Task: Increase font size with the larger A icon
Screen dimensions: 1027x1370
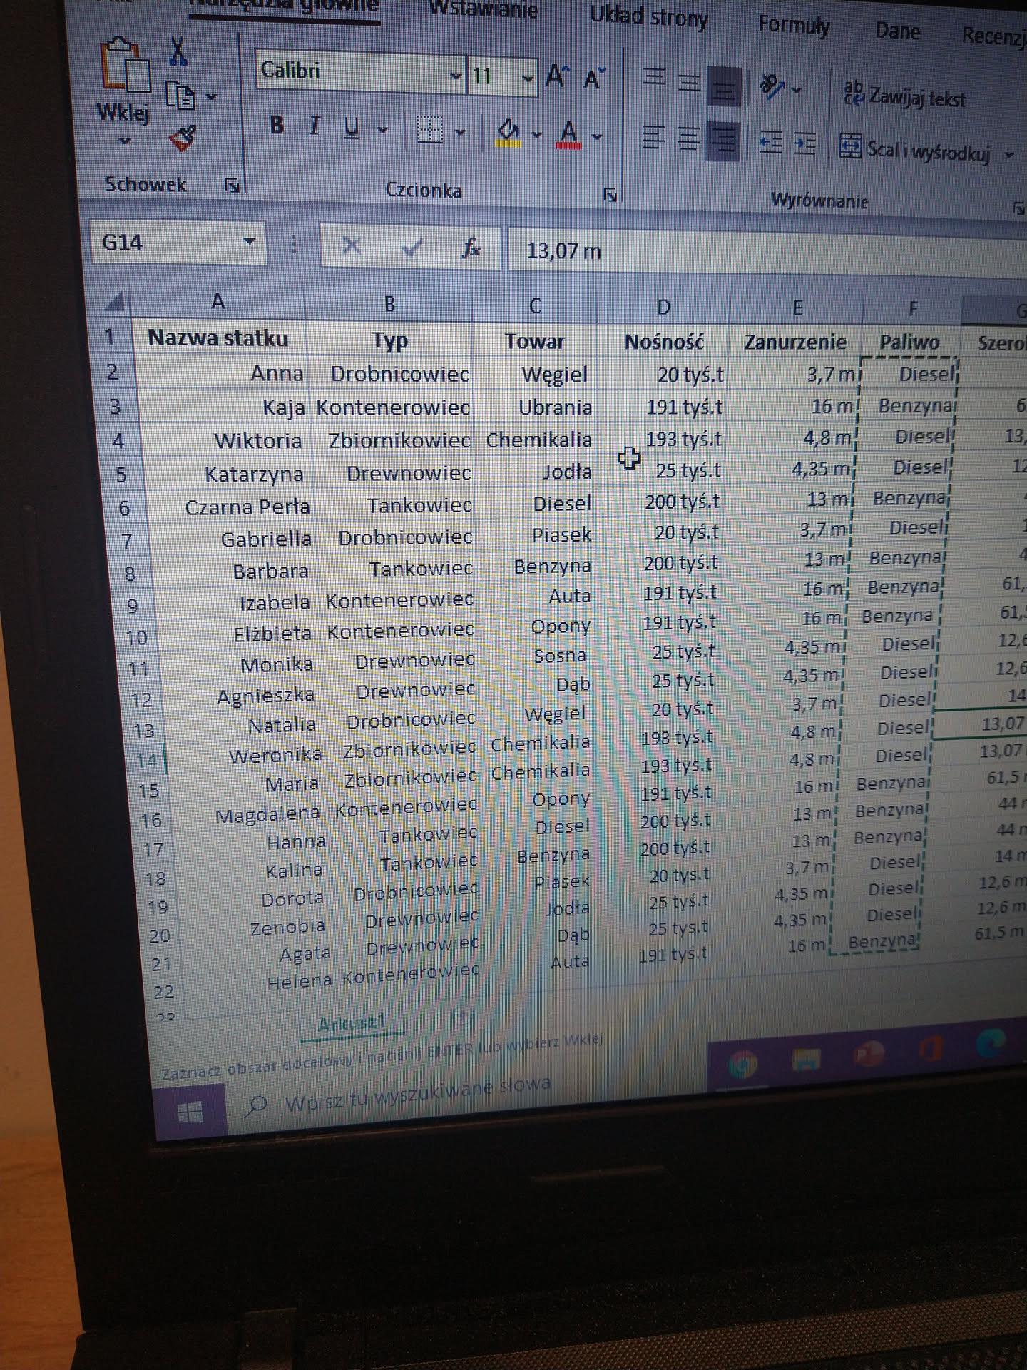Action: pos(557,76)
